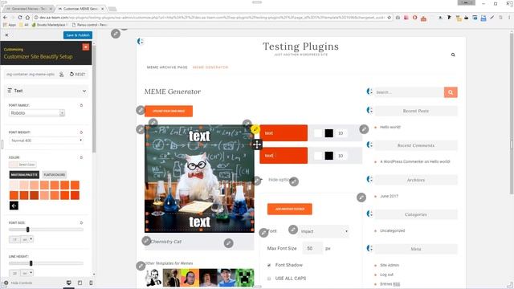
Task: Open the Font Family dropdown showing Roboto
Action: [x=37, y=113]
